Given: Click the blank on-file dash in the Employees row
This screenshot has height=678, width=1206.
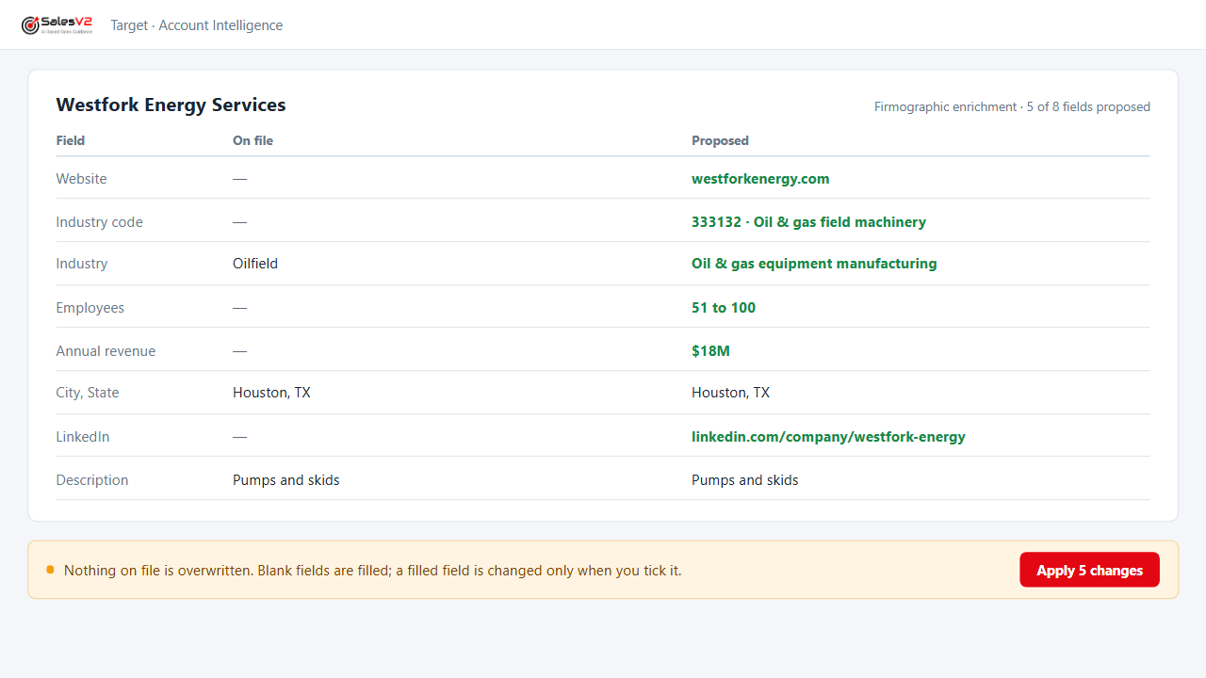Looking at the screenshot, I should pos(239,308).
